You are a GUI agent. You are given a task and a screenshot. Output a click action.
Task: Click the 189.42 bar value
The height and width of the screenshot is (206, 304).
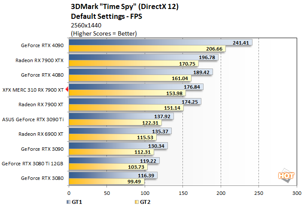[x=201, y=72]
